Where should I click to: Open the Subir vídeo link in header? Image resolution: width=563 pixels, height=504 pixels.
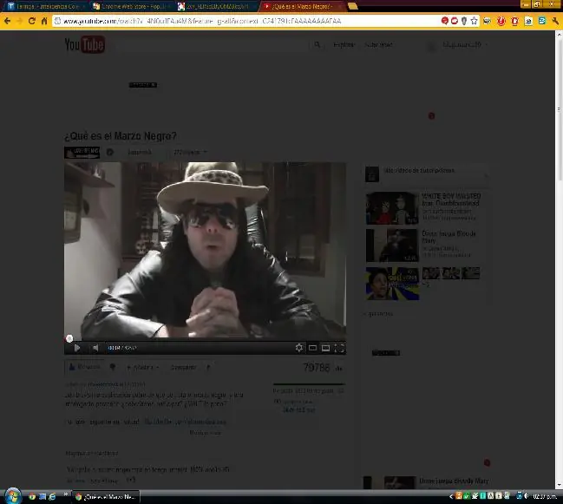click(378, 44)
